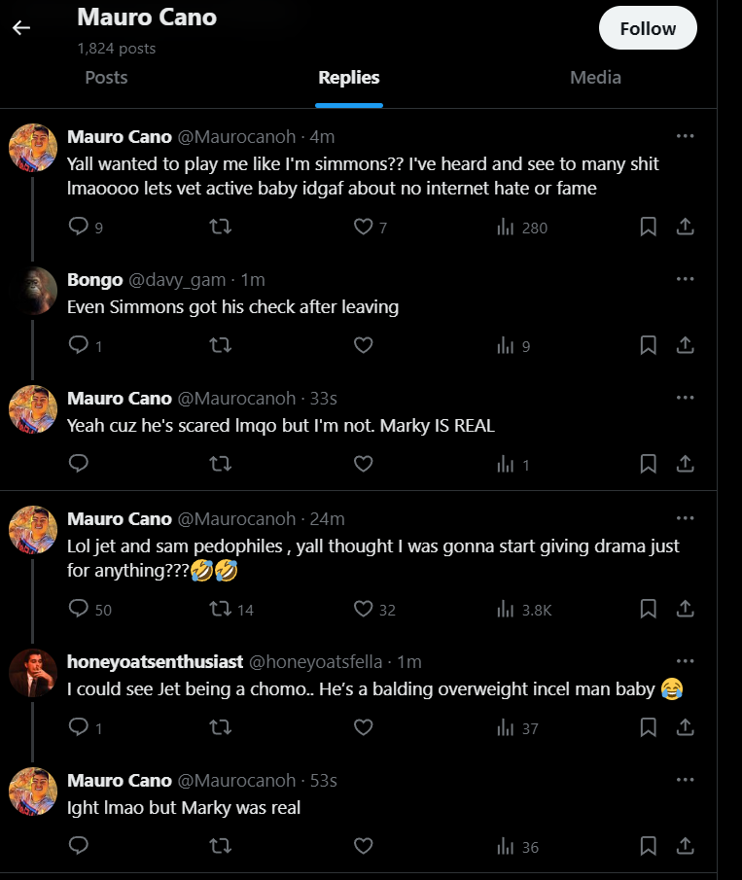Screen dimensions: 742x880
Task: Follow Mauro Cano
Action: click(648, 28)
